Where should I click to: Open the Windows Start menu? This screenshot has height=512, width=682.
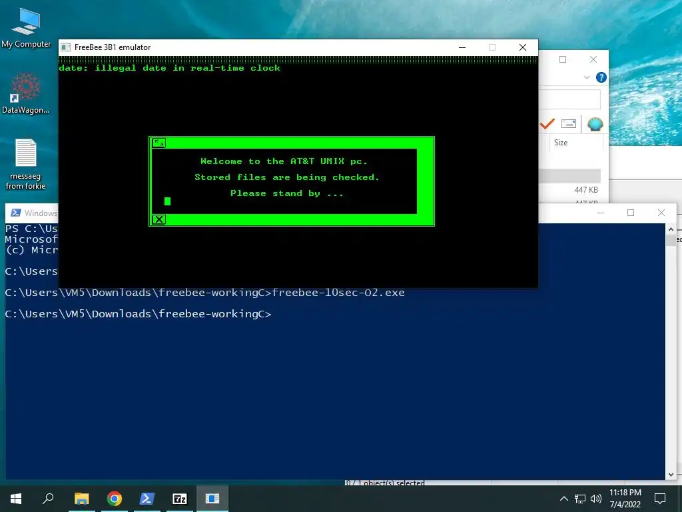[16, 499]
